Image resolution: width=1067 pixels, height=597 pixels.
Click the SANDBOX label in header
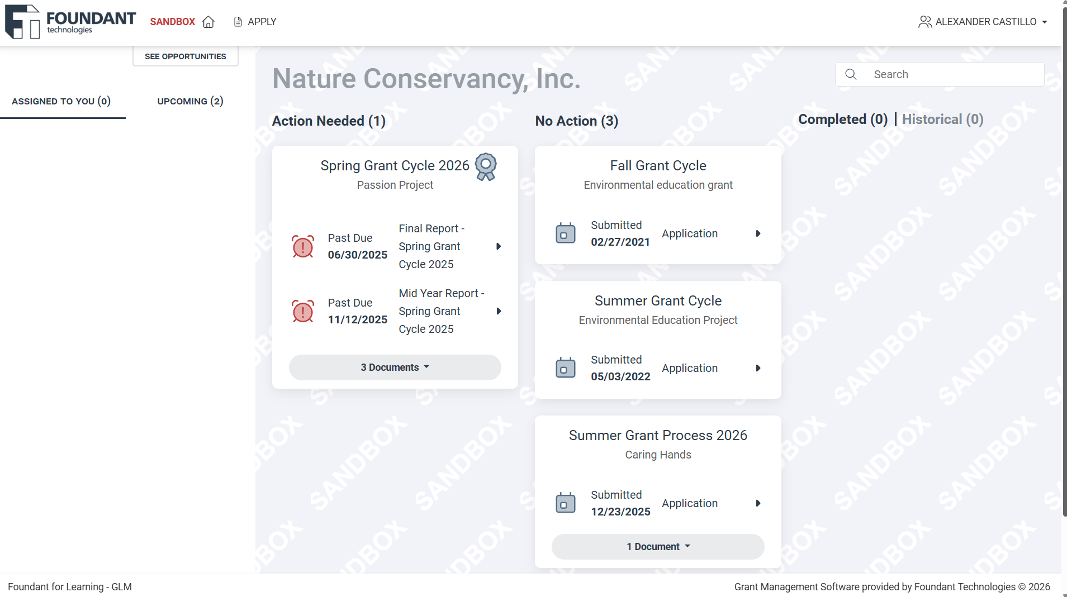pos(172,22)
